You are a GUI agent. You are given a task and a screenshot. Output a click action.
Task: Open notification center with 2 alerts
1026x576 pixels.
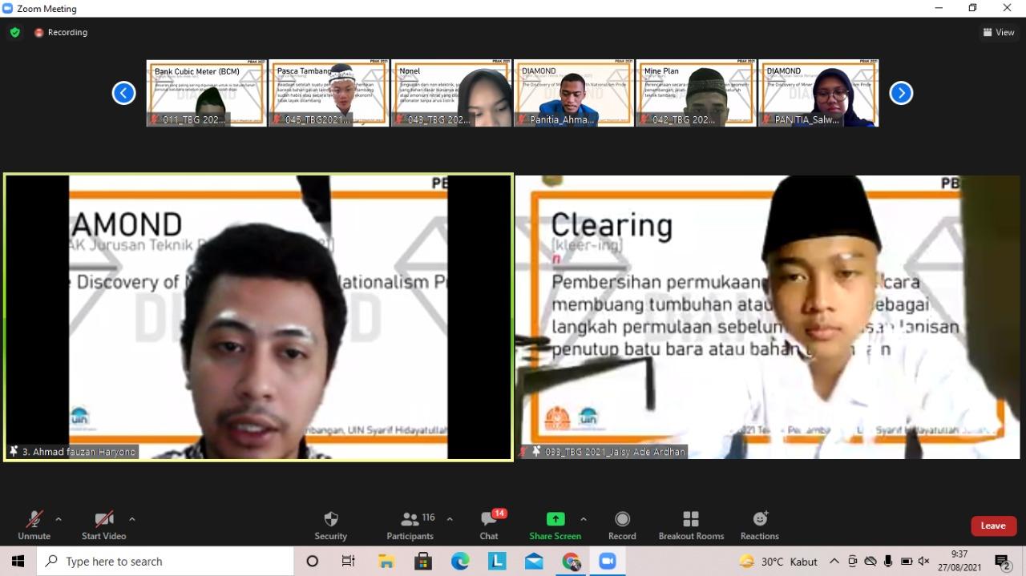pos(1002,562)
